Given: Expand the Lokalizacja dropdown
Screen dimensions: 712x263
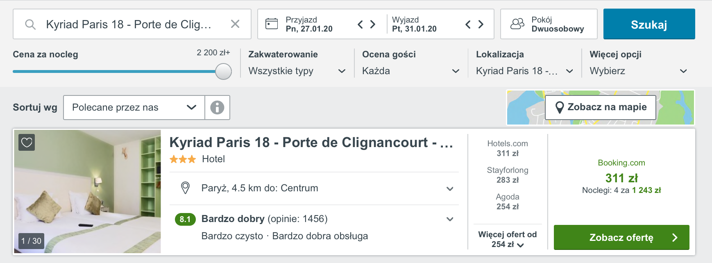Looking at the screenshot, I should pyautogui.click(x=524, y=71).
